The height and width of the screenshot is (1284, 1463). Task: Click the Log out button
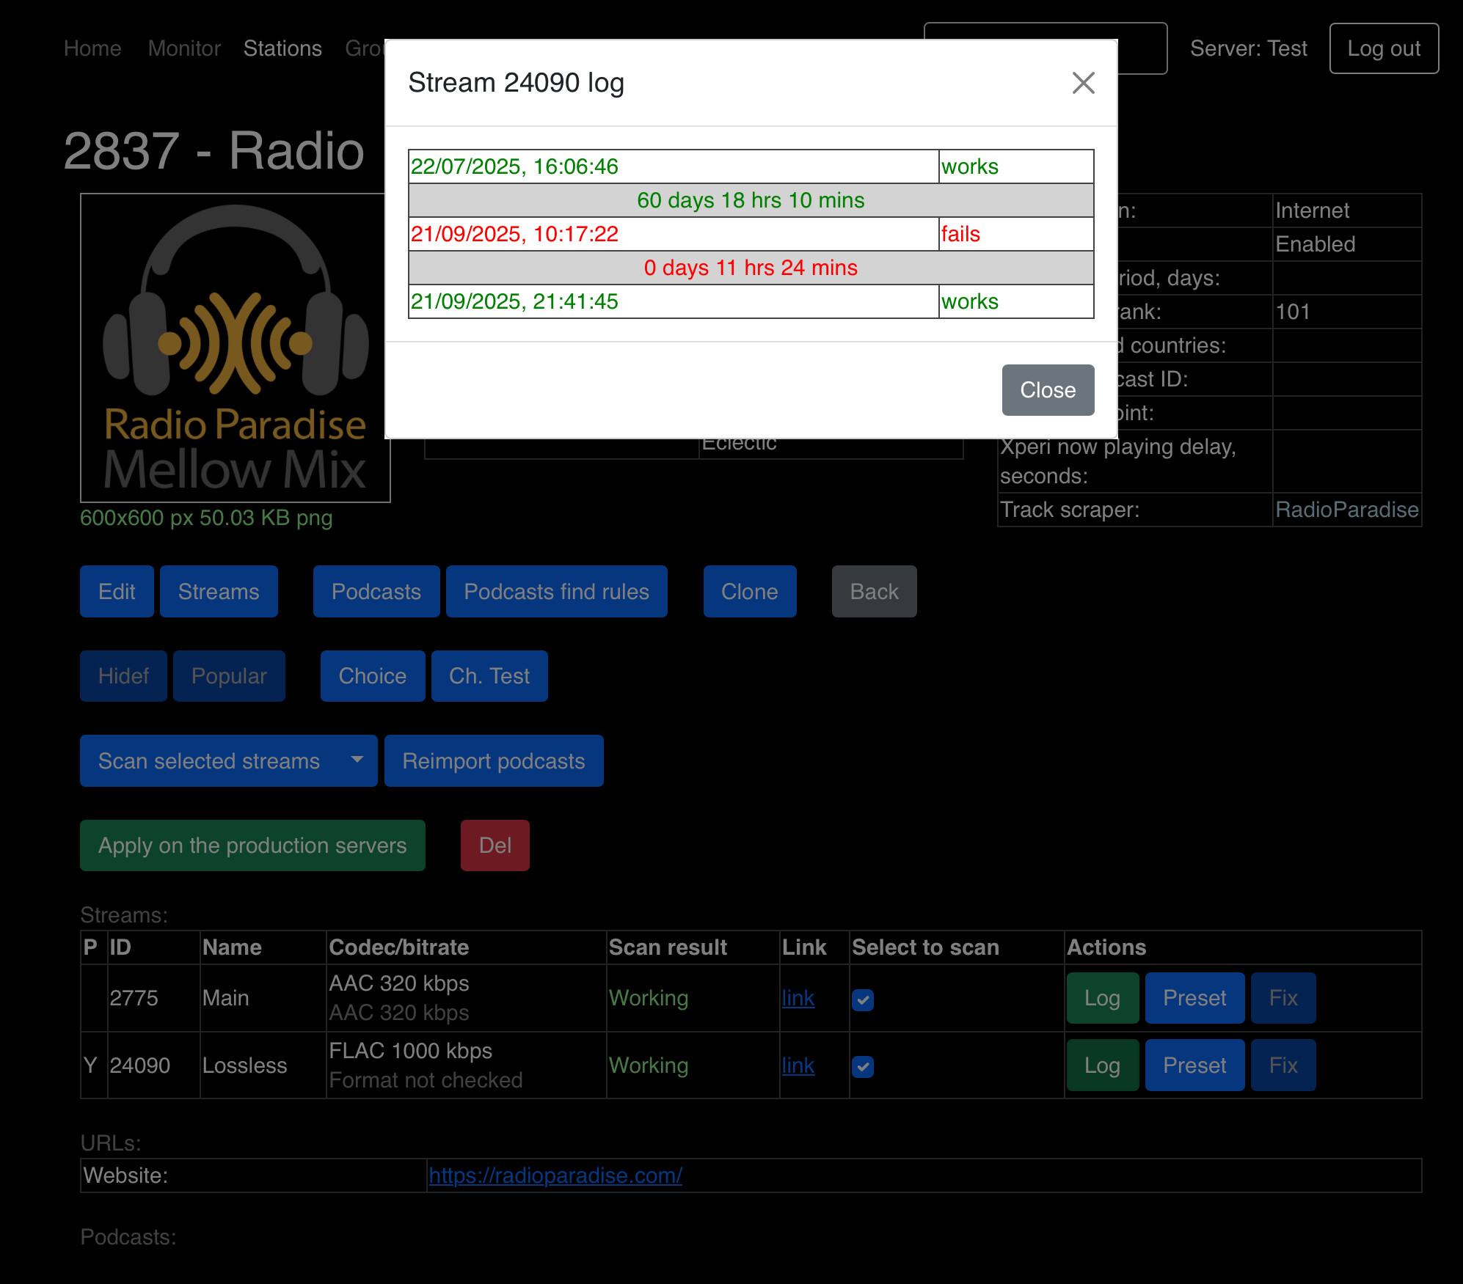click(x=1383, y=48)
